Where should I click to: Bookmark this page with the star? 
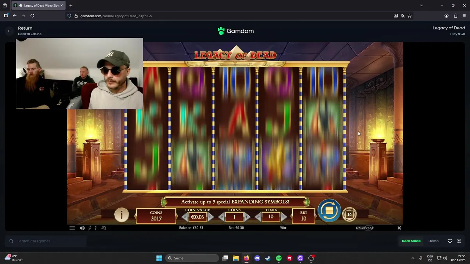coord(409,16)
